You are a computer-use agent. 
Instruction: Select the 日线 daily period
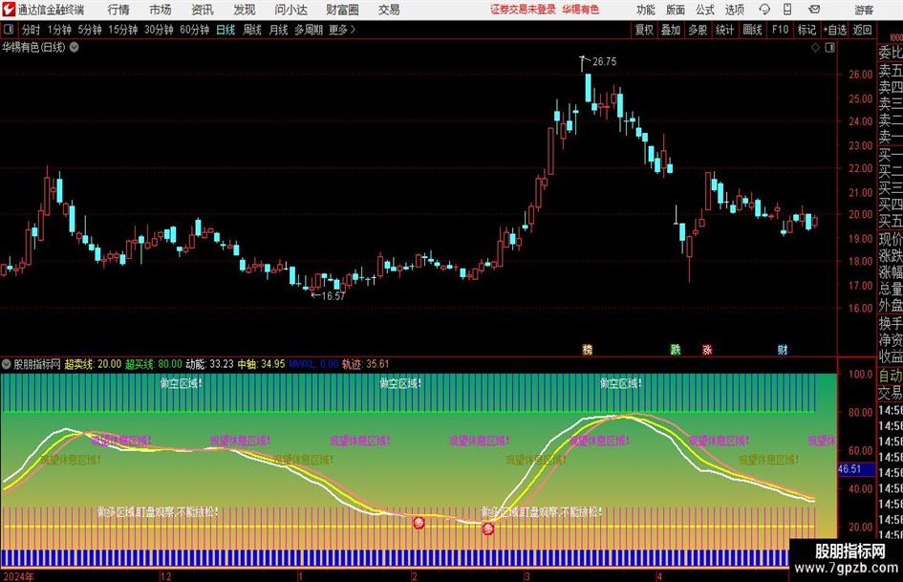(x=226, y=30)
